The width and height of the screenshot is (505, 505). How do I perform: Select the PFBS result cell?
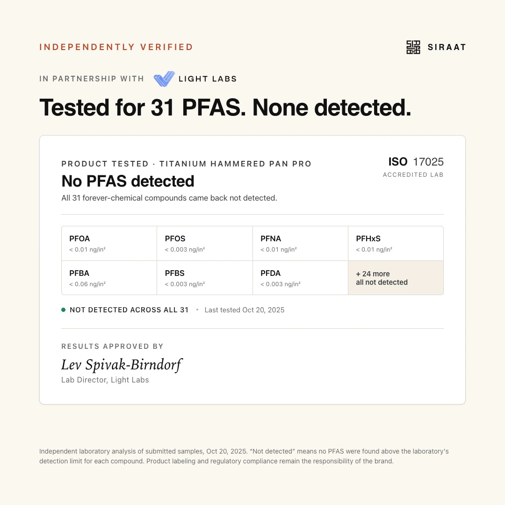click(x=205, y=278)
